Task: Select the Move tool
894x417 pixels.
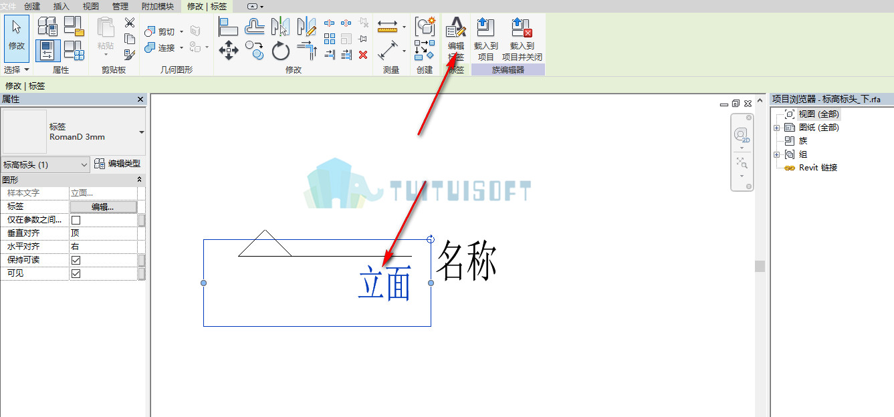Action: click(x=229, y=51)
